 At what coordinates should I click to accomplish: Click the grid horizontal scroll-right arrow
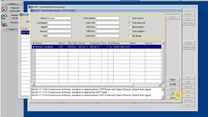click(160, 84)
